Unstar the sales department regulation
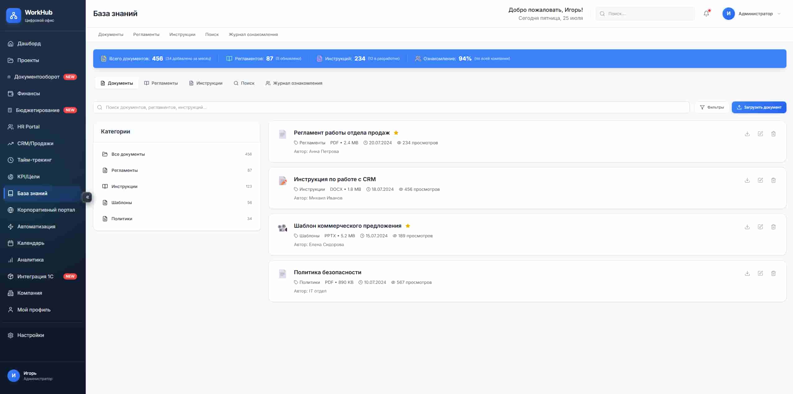Image resolution: width=793 pixels, height=394 pixels. point(396,133)
